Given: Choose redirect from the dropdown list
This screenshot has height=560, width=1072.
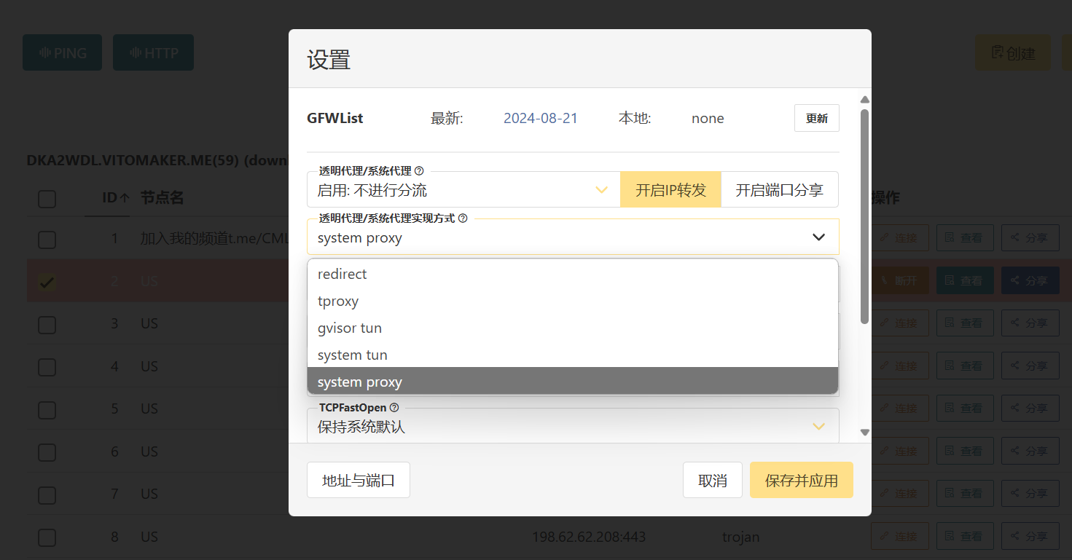Looking at the screenshot, I should [x=573, y=274].
